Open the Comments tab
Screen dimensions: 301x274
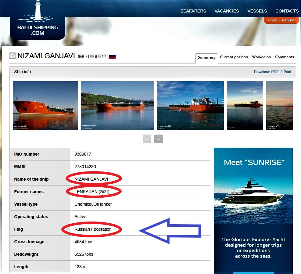[284, 57]
